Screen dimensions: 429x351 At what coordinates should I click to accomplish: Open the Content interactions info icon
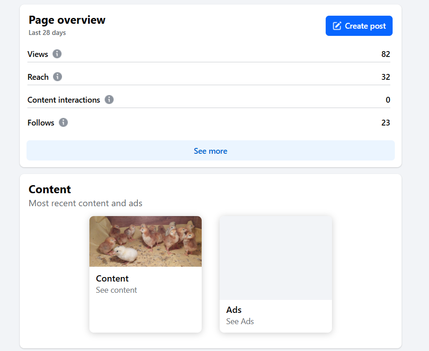point(109,100)
